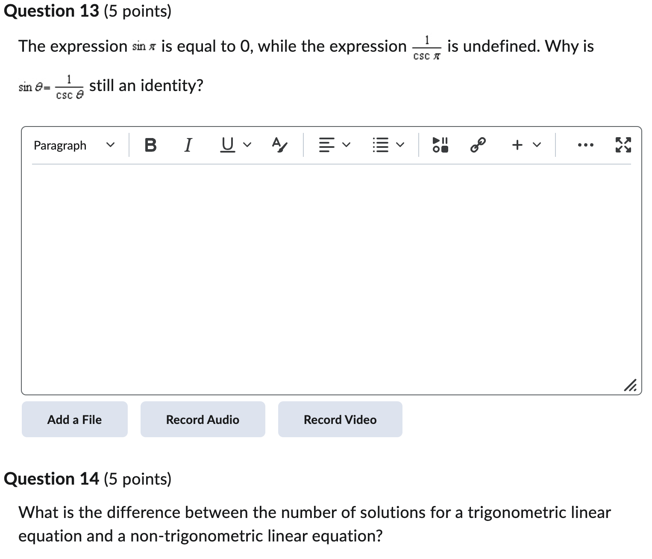This screenshot has width=652, height=559.
Task: Start Record Video
Action: pos(340,419)
